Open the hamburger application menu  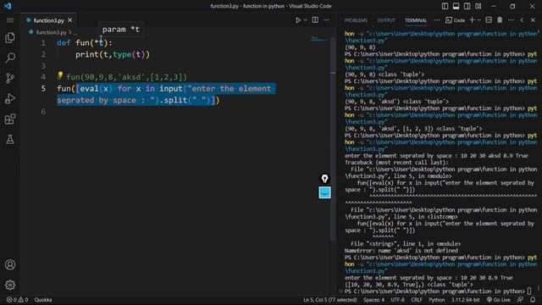pos(10,20)
